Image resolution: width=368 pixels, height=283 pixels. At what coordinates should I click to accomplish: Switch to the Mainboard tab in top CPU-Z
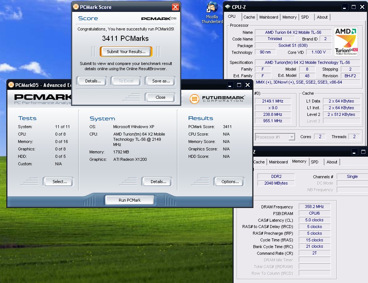(x=269, y=17)
